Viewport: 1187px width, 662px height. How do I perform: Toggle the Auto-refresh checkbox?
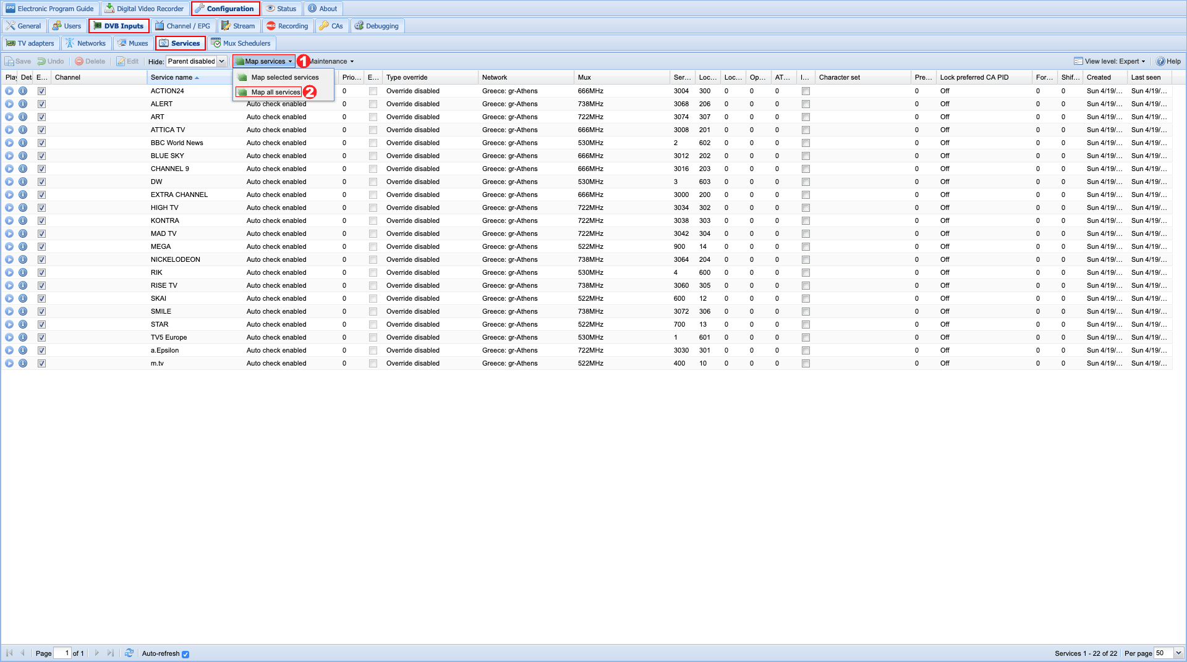pyautogui.click(x=185, y=654)
